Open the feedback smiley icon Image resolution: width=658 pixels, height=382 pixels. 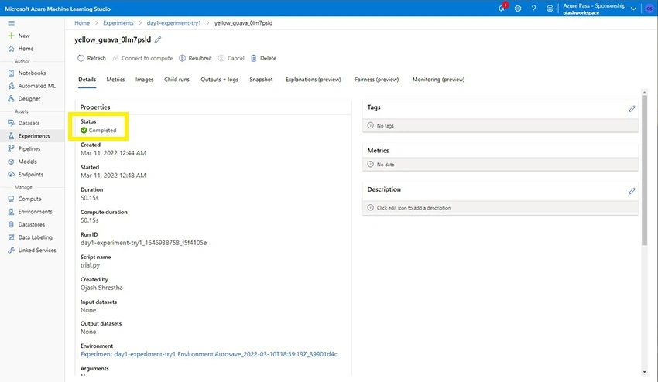point(550,9)
